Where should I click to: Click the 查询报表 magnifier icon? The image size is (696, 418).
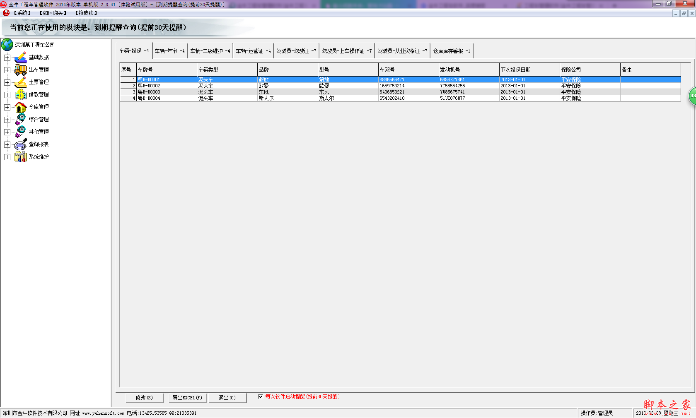(x=20, y=144)
